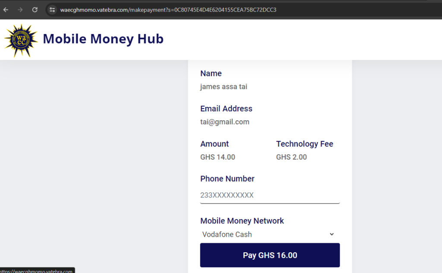Click the Mobile Money Network label

pyautogui.click(x=242, y=221)
